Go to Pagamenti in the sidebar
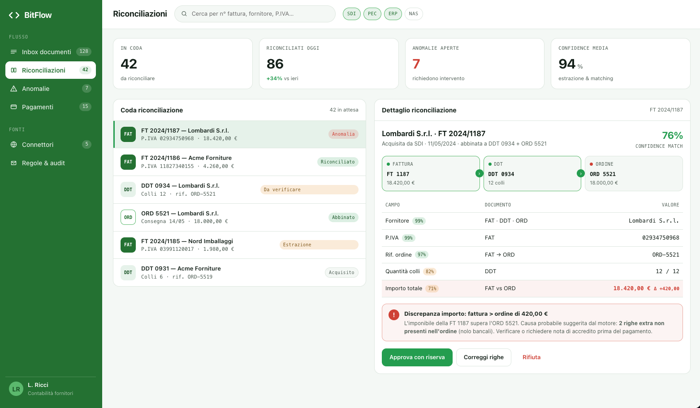This screenshot has height=408, width=700. tap(51, 107)
